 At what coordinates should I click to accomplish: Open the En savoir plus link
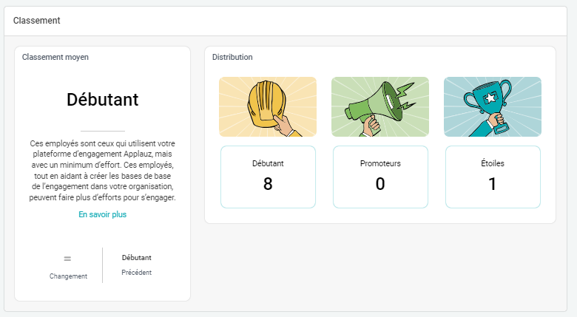click(103, 214)
